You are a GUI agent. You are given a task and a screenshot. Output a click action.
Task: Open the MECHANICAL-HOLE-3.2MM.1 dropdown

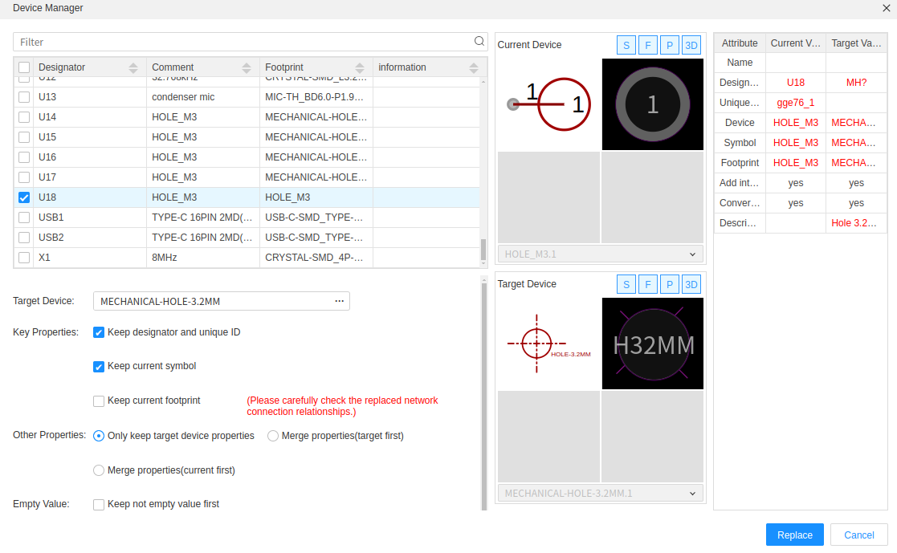click(x=600, y=493)
